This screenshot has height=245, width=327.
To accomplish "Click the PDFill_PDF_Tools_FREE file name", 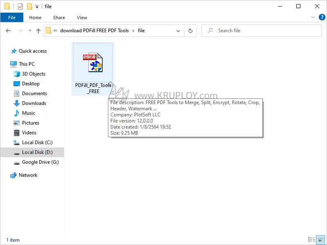I will tap(93, 88).
